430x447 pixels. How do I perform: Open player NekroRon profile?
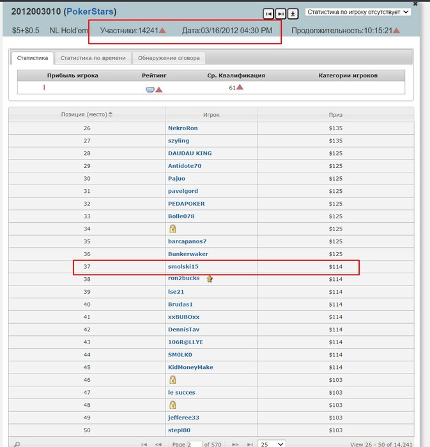pyautogui.click(x=183, y=128)
